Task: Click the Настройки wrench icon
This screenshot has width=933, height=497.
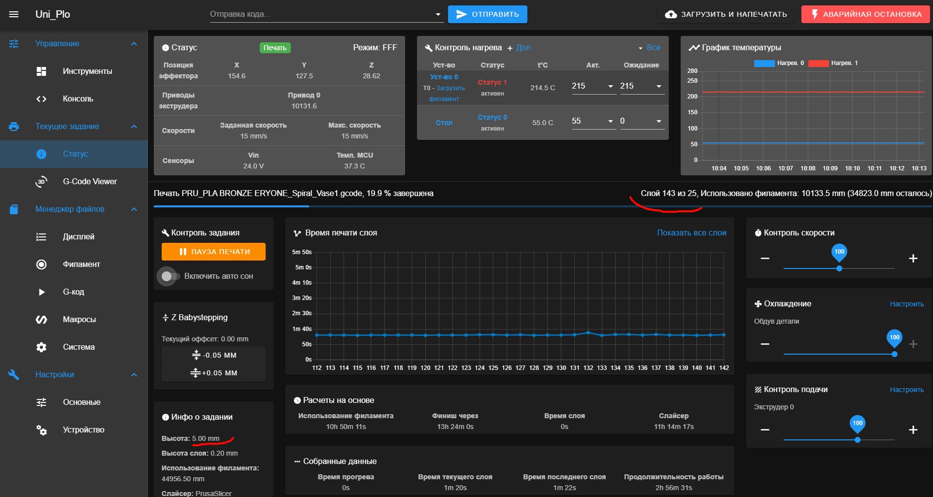Action: coord(14,375)
